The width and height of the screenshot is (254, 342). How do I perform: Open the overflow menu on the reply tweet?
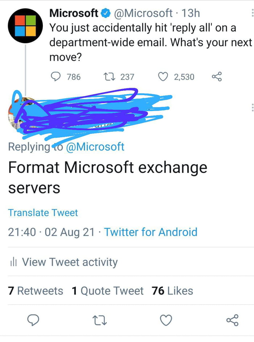[252, 107]
